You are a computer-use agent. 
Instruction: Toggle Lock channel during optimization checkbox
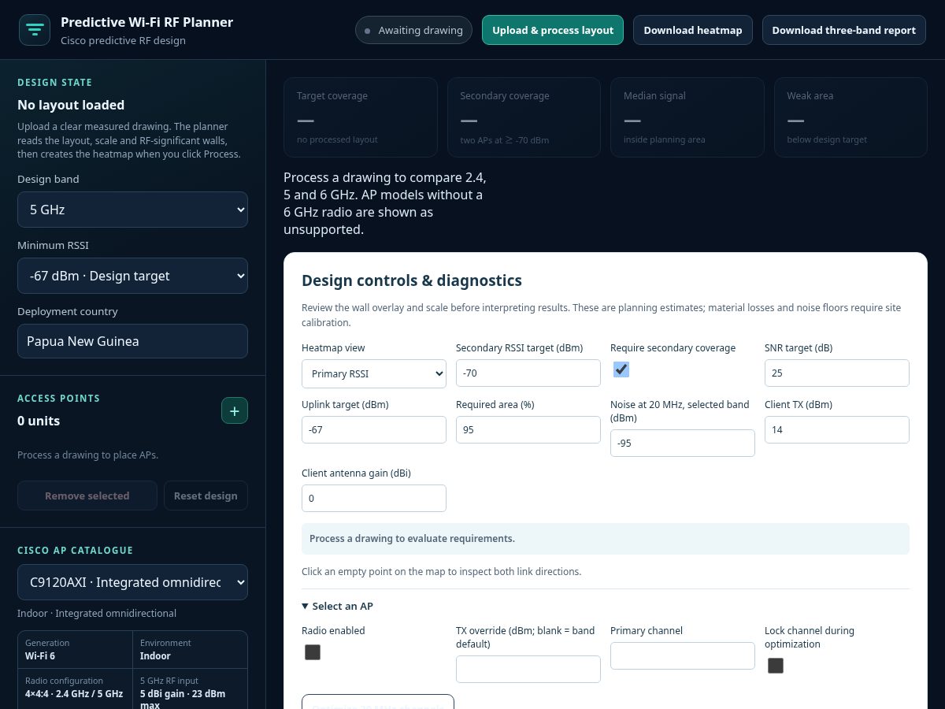pyautogui.click(x=776, y=666)
